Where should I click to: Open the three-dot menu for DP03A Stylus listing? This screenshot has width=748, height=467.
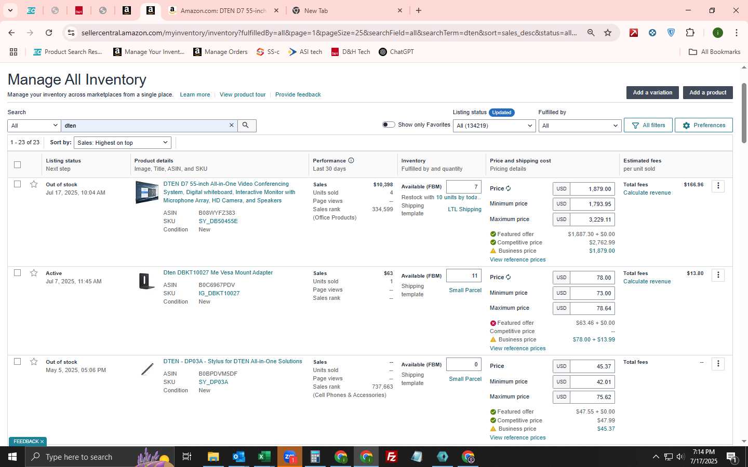point(718,363)
